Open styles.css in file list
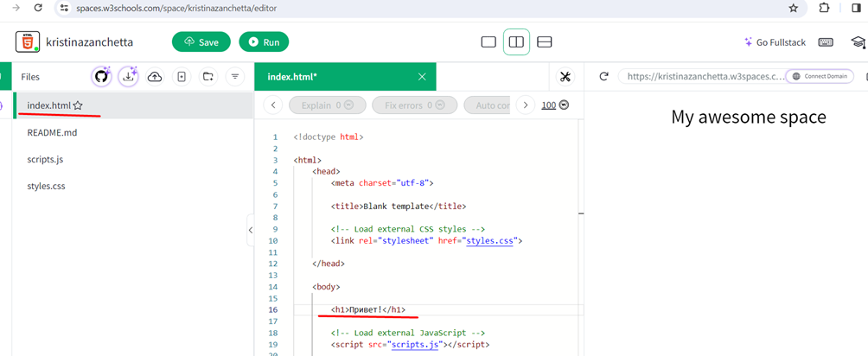Viewport: 868px width, 356px height. coord(46,186)
